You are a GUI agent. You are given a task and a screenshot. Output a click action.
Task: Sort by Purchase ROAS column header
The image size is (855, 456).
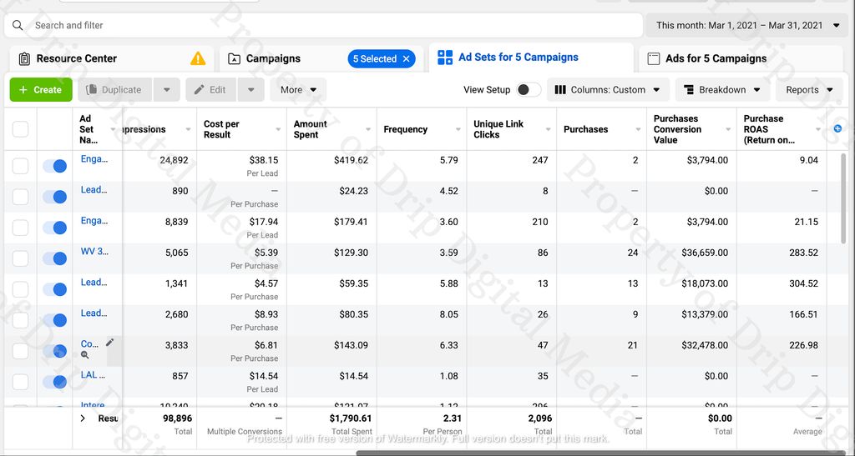pos(769,129)
